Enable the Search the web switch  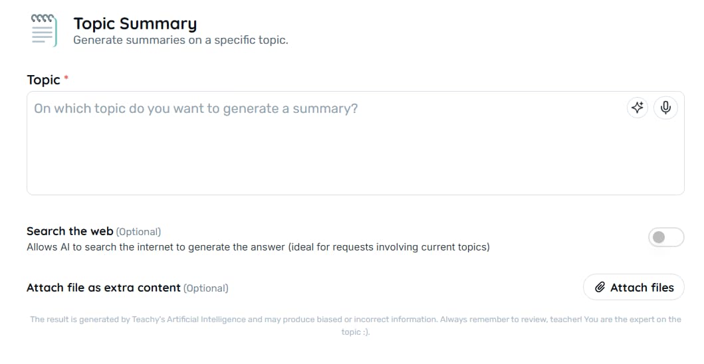coord(665,237)
